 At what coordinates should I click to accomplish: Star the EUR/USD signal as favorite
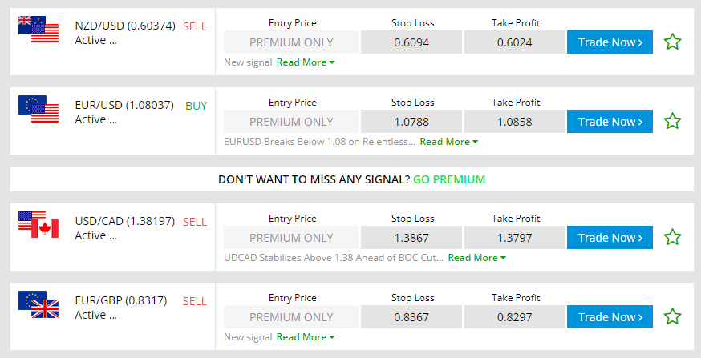coord(672,121)
